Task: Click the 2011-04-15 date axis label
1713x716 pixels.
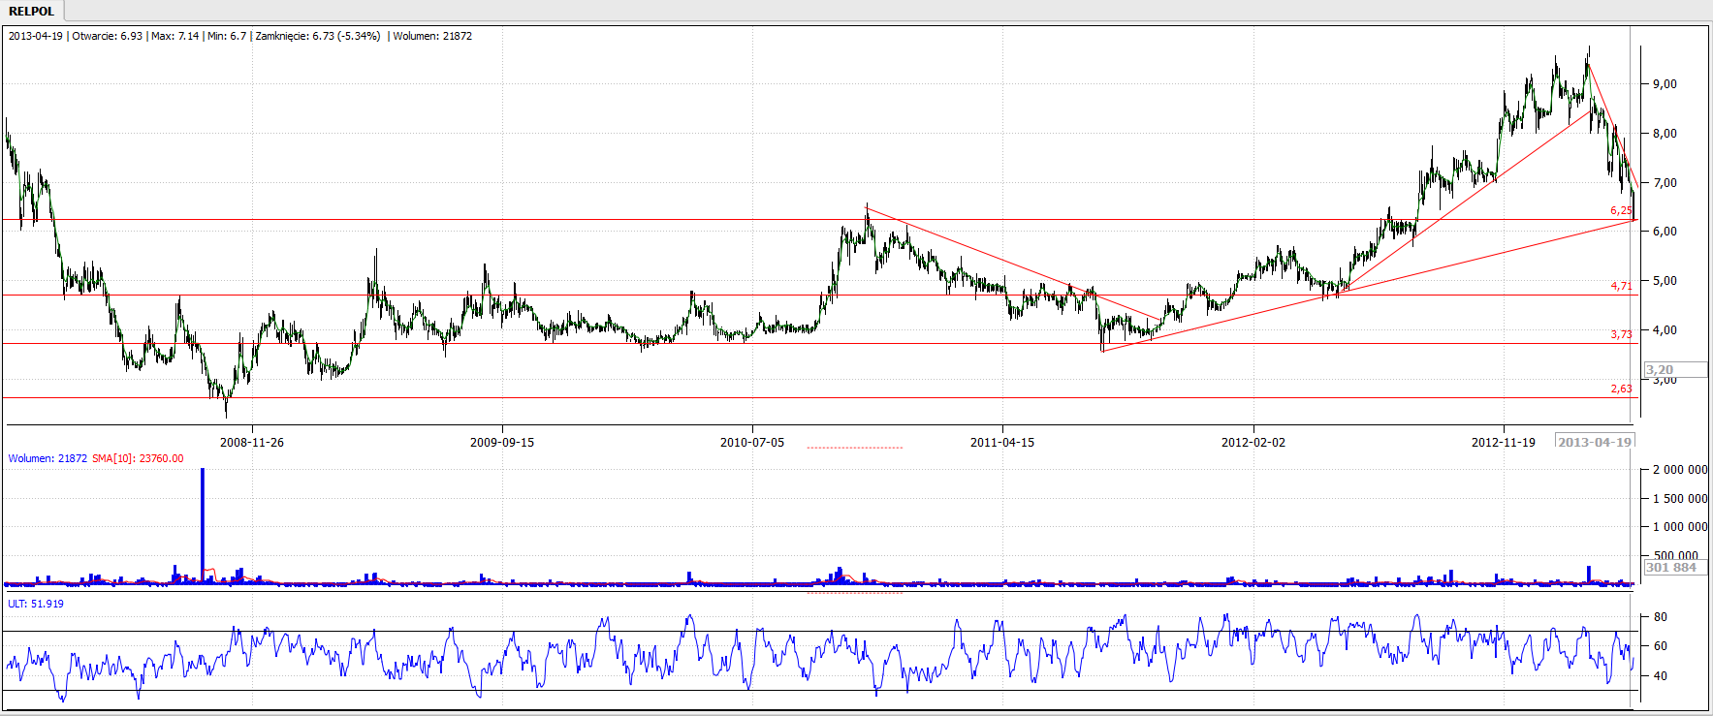Action: point(1002,443)
